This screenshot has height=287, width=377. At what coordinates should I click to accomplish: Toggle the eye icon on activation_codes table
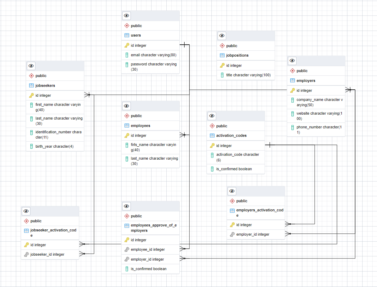(x=212, y=116)
